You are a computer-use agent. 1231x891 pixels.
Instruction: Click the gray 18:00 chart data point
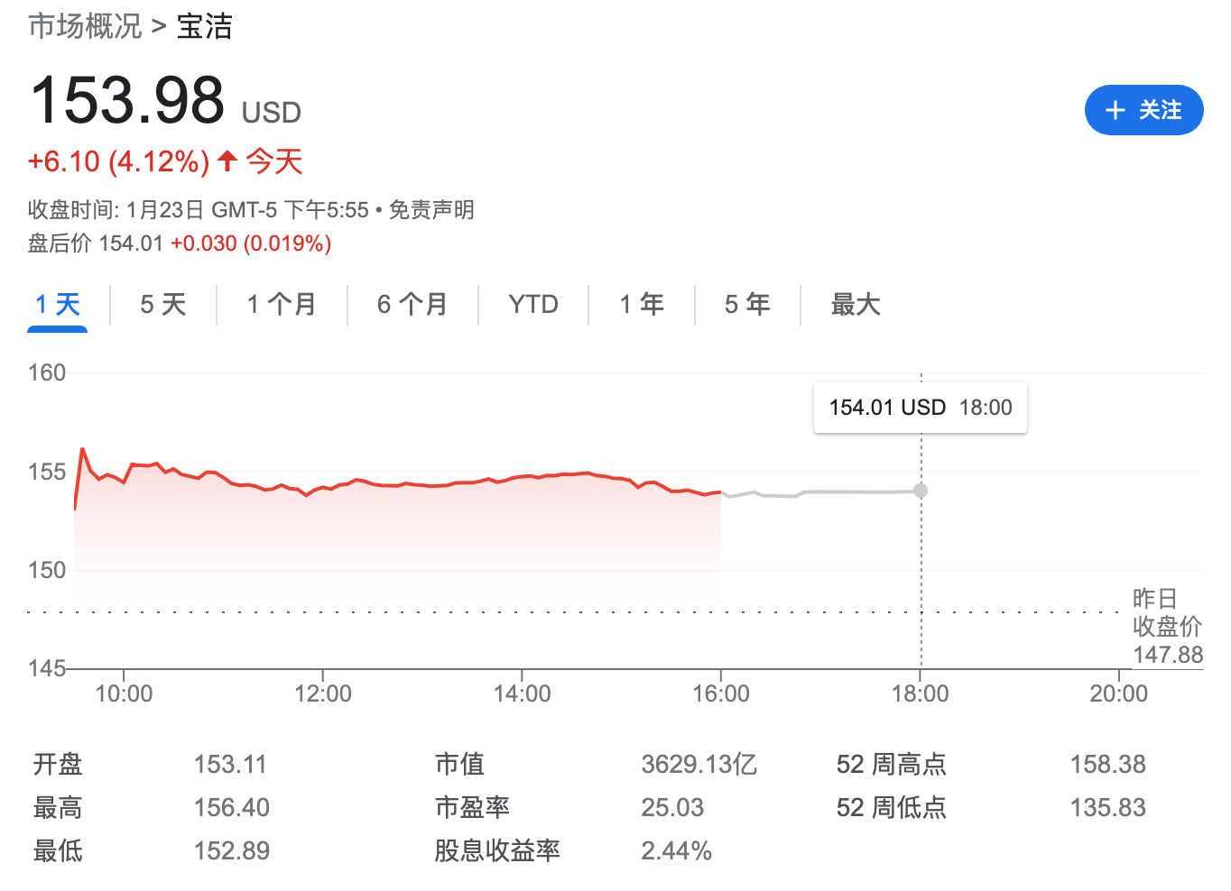coord(921,491)
